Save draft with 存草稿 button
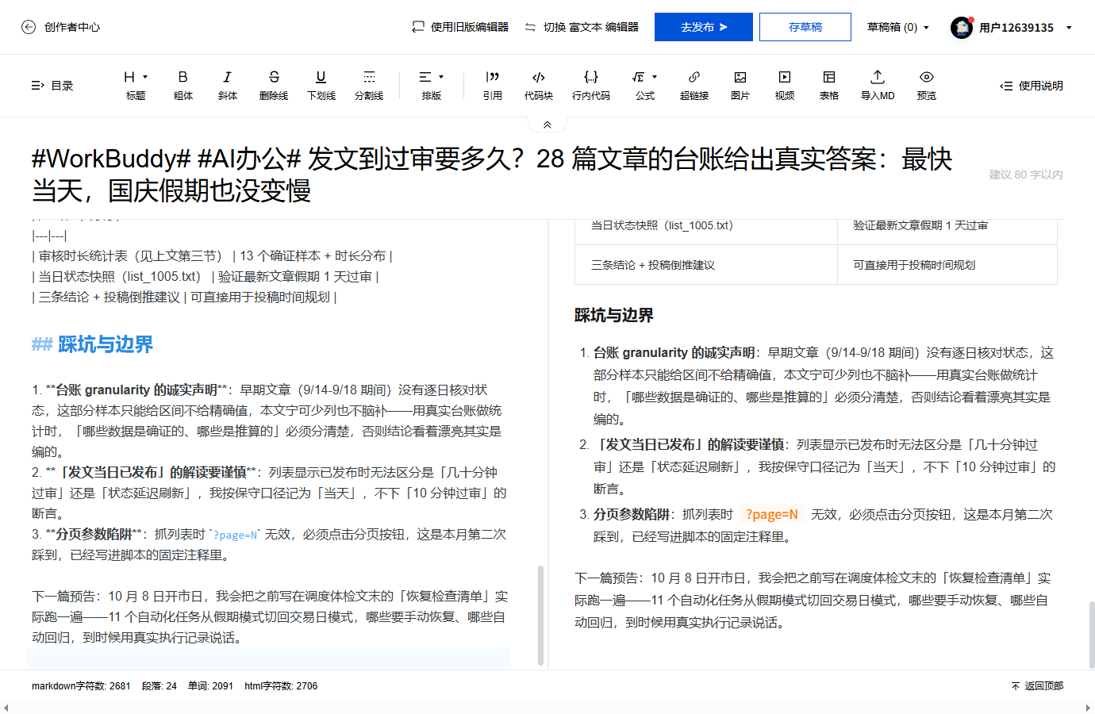 pos(805,27)
